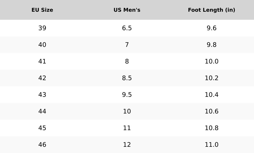Select EU size 44 cell
The height and width of the screenshot is (153, 254).
[x=42, y=111]
